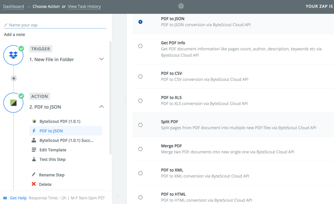This screenshot has width=334, height=204.
Task: Click Rename Step
Action: 52,175
